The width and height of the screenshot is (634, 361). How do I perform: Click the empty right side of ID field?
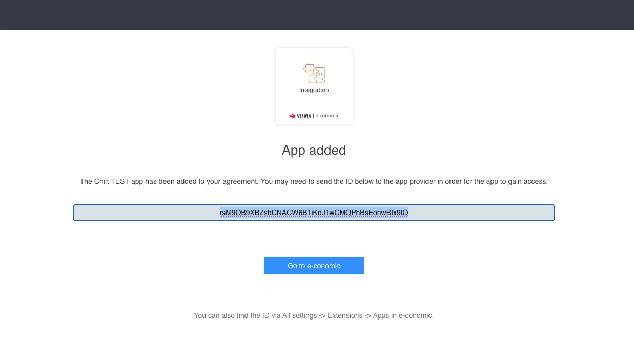pos(481,213)
